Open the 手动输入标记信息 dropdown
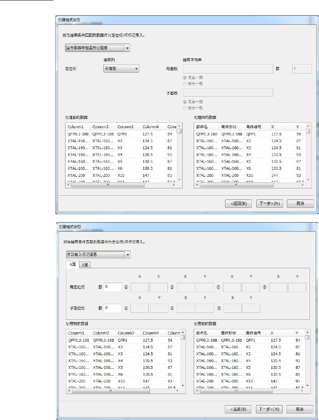This screenshot has width=319, height=420. pos(98,255)
